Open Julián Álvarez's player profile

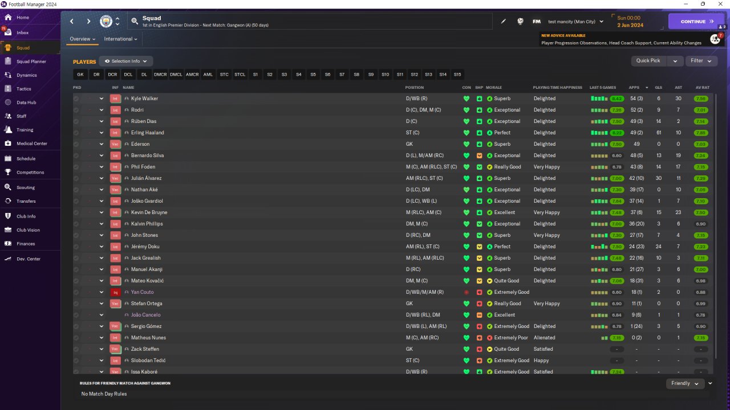pyautogui.click(x=146, y=178)
